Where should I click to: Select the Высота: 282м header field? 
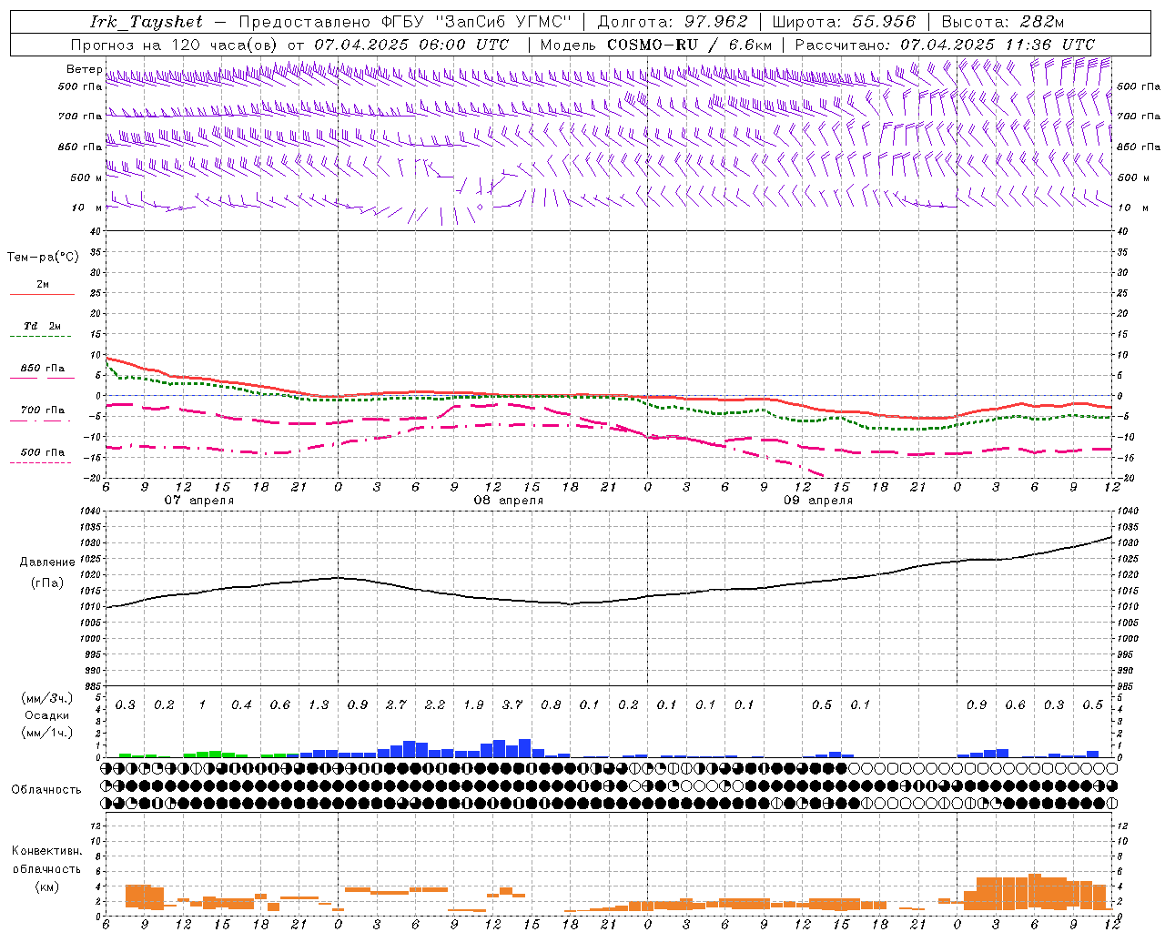pos(1002,22)
